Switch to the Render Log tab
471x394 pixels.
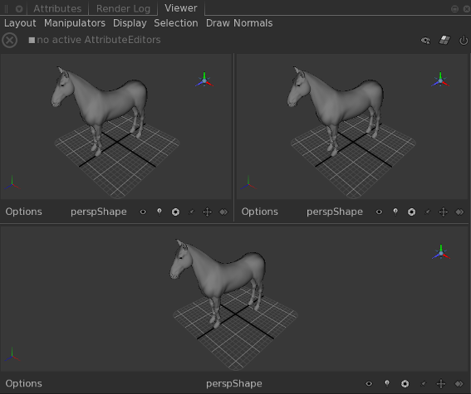pyautogui.click(x=123, y=8)
